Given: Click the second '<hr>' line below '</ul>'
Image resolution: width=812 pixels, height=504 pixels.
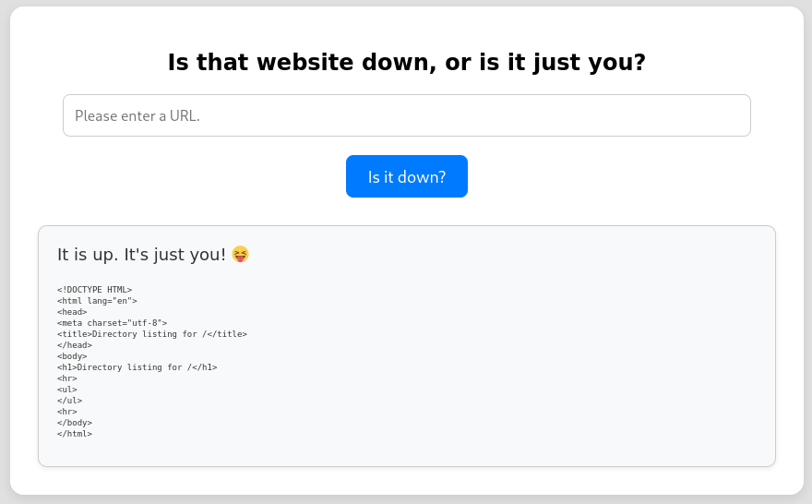Looking at the screenshot, I should click(67, 412).
